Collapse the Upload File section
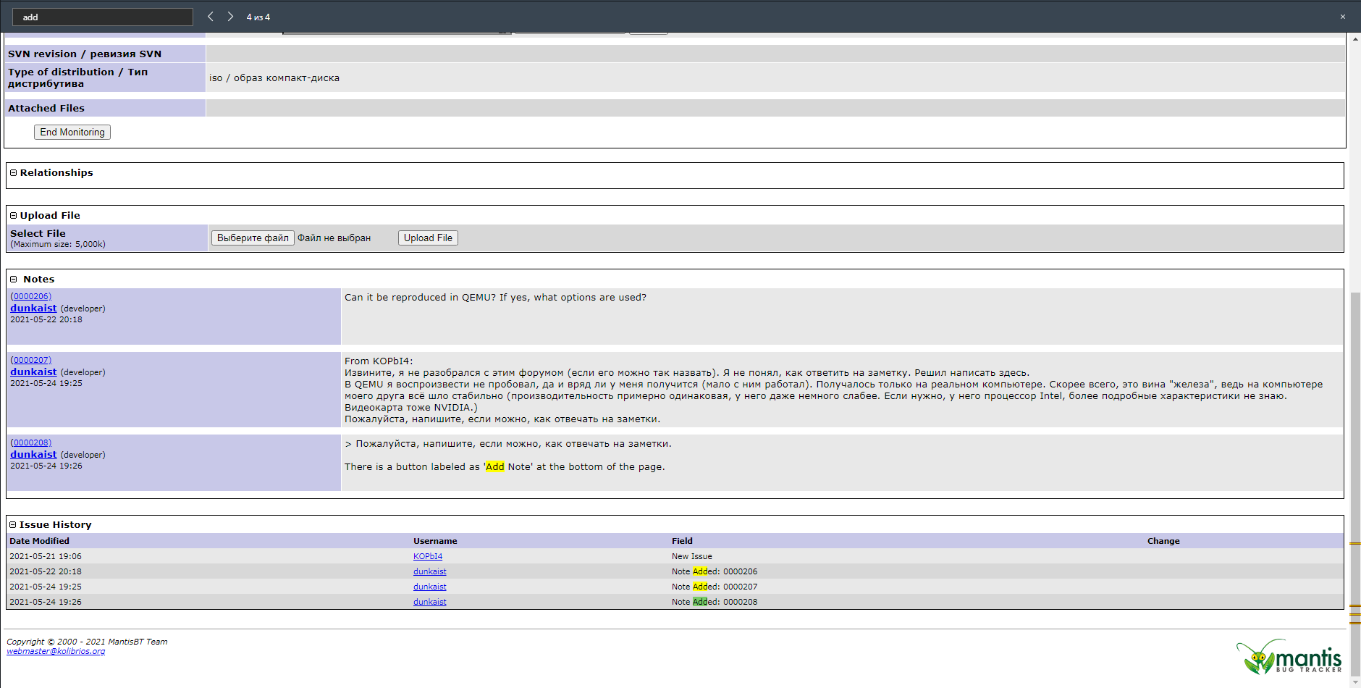The height and width of the screenshot is (688, 1361). 13,216
